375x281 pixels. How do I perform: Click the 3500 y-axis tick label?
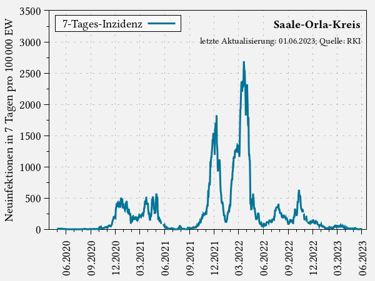click(30, 11)
